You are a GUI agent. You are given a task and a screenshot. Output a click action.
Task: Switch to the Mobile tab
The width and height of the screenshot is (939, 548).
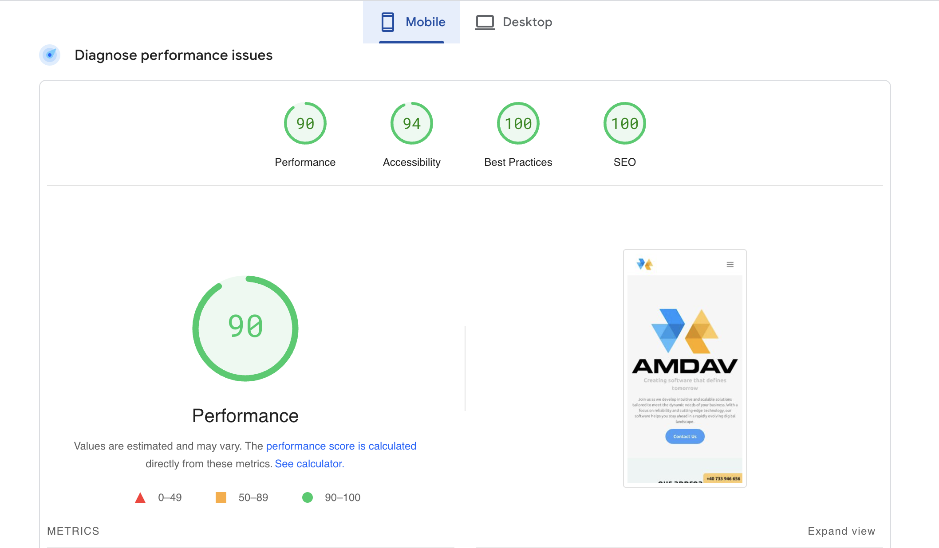coord(425,22)
